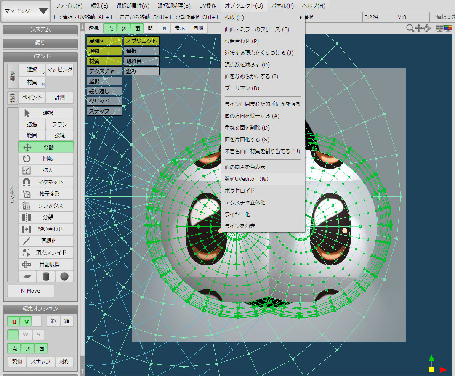Open the UV操作 menu

coord(208,6)
